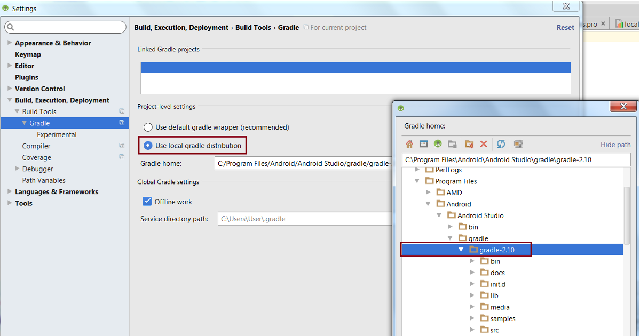
Task: Click the Hide path link
Action: pyautogui.click(x=615, y=145)
